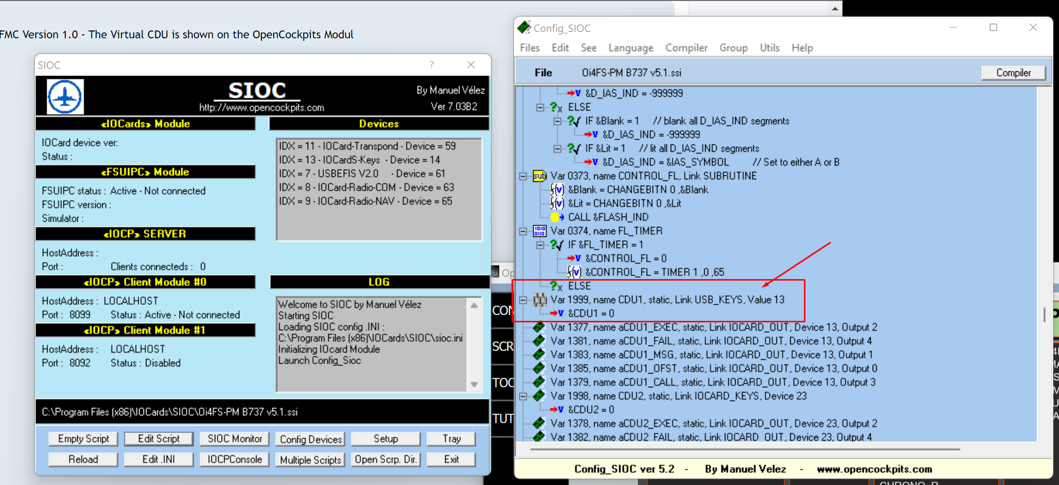The height and width of the screenshot is (485, 1059).
Task: Open the Utils menu
Action: (770, 48)
